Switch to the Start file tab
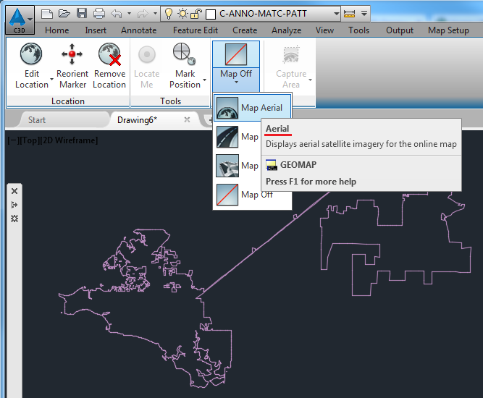This screenshot has height=398, width=483. pyautogui.click(x=37, y=119)
